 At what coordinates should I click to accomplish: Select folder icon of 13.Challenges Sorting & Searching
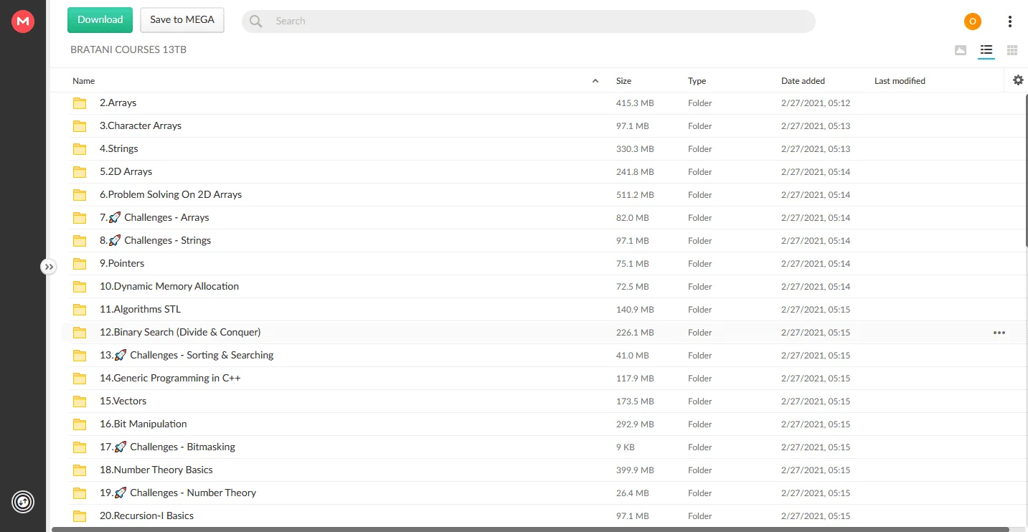point(80,356)
